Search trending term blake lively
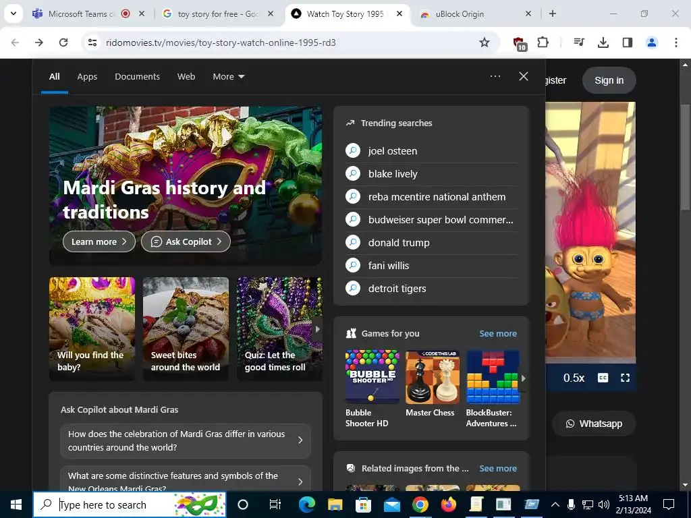This screenshot has height=518, width=691. (x=431, y=174)
